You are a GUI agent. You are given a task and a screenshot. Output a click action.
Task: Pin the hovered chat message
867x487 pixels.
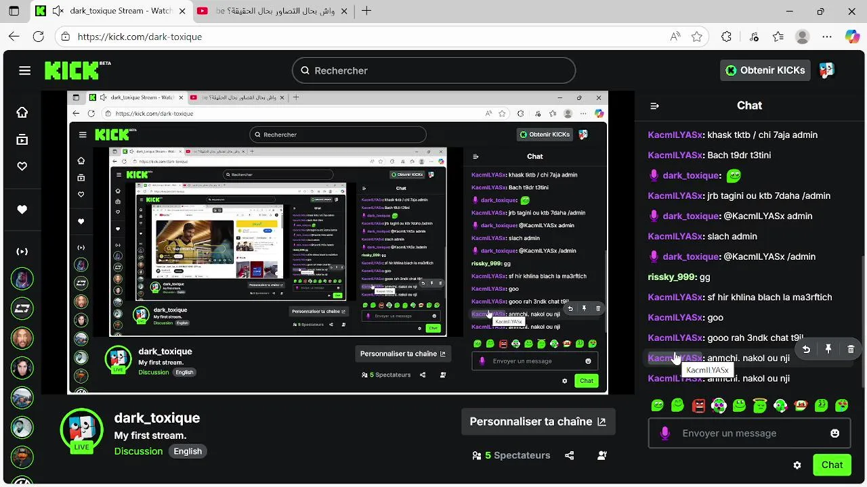(x=828, y=350)
